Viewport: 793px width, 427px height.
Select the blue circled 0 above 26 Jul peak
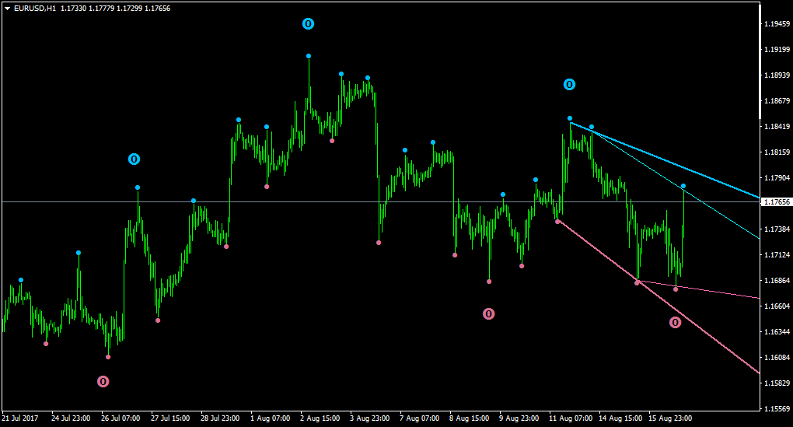click(134, 159)
